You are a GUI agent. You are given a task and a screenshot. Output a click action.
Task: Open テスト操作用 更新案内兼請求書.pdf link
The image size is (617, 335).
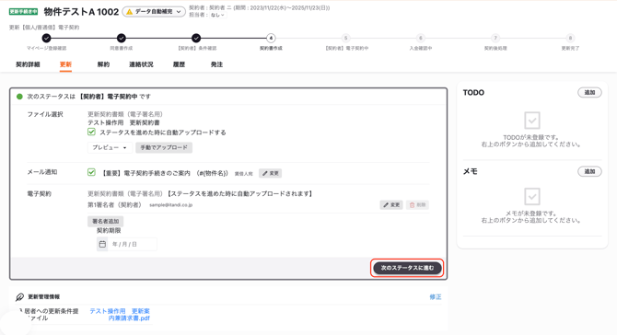tap(120, 315)
